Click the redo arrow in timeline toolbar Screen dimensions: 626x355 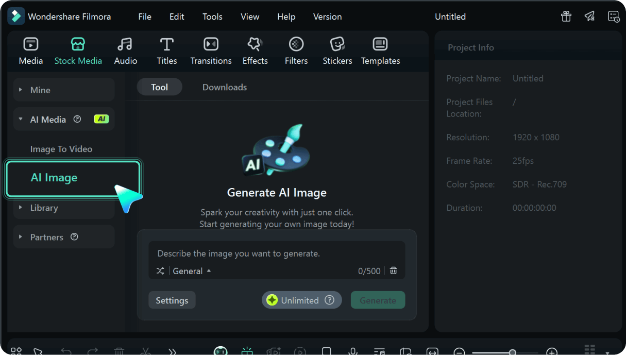click(x=93, y=351)
